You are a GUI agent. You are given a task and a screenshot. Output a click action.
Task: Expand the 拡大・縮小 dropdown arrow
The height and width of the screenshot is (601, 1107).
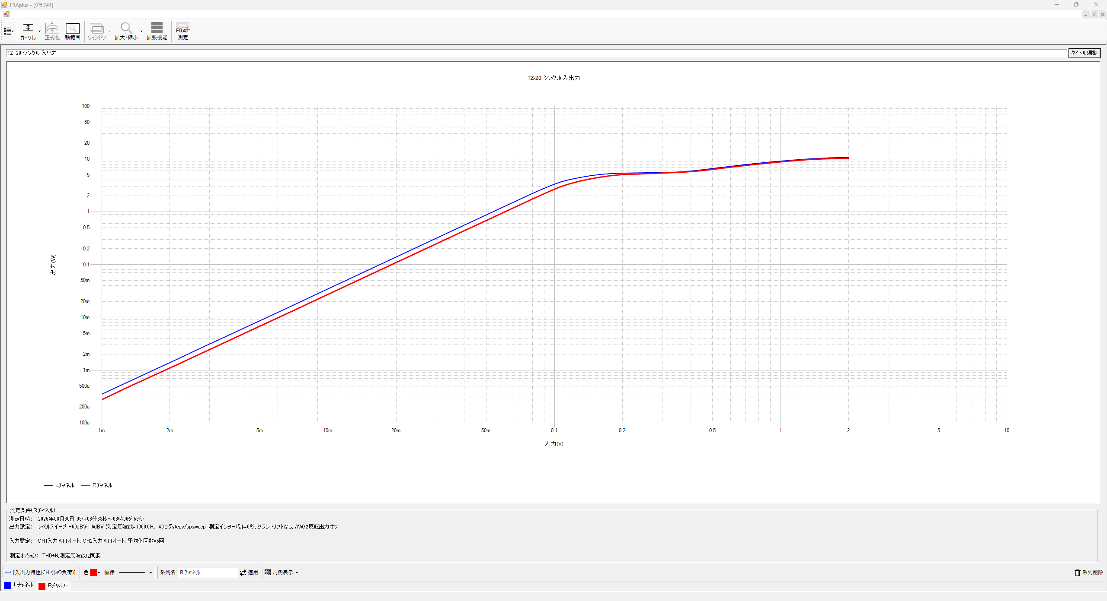coord(141,31)
